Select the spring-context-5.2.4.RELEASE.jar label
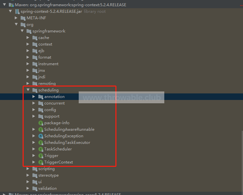 (x=51, y=11)
